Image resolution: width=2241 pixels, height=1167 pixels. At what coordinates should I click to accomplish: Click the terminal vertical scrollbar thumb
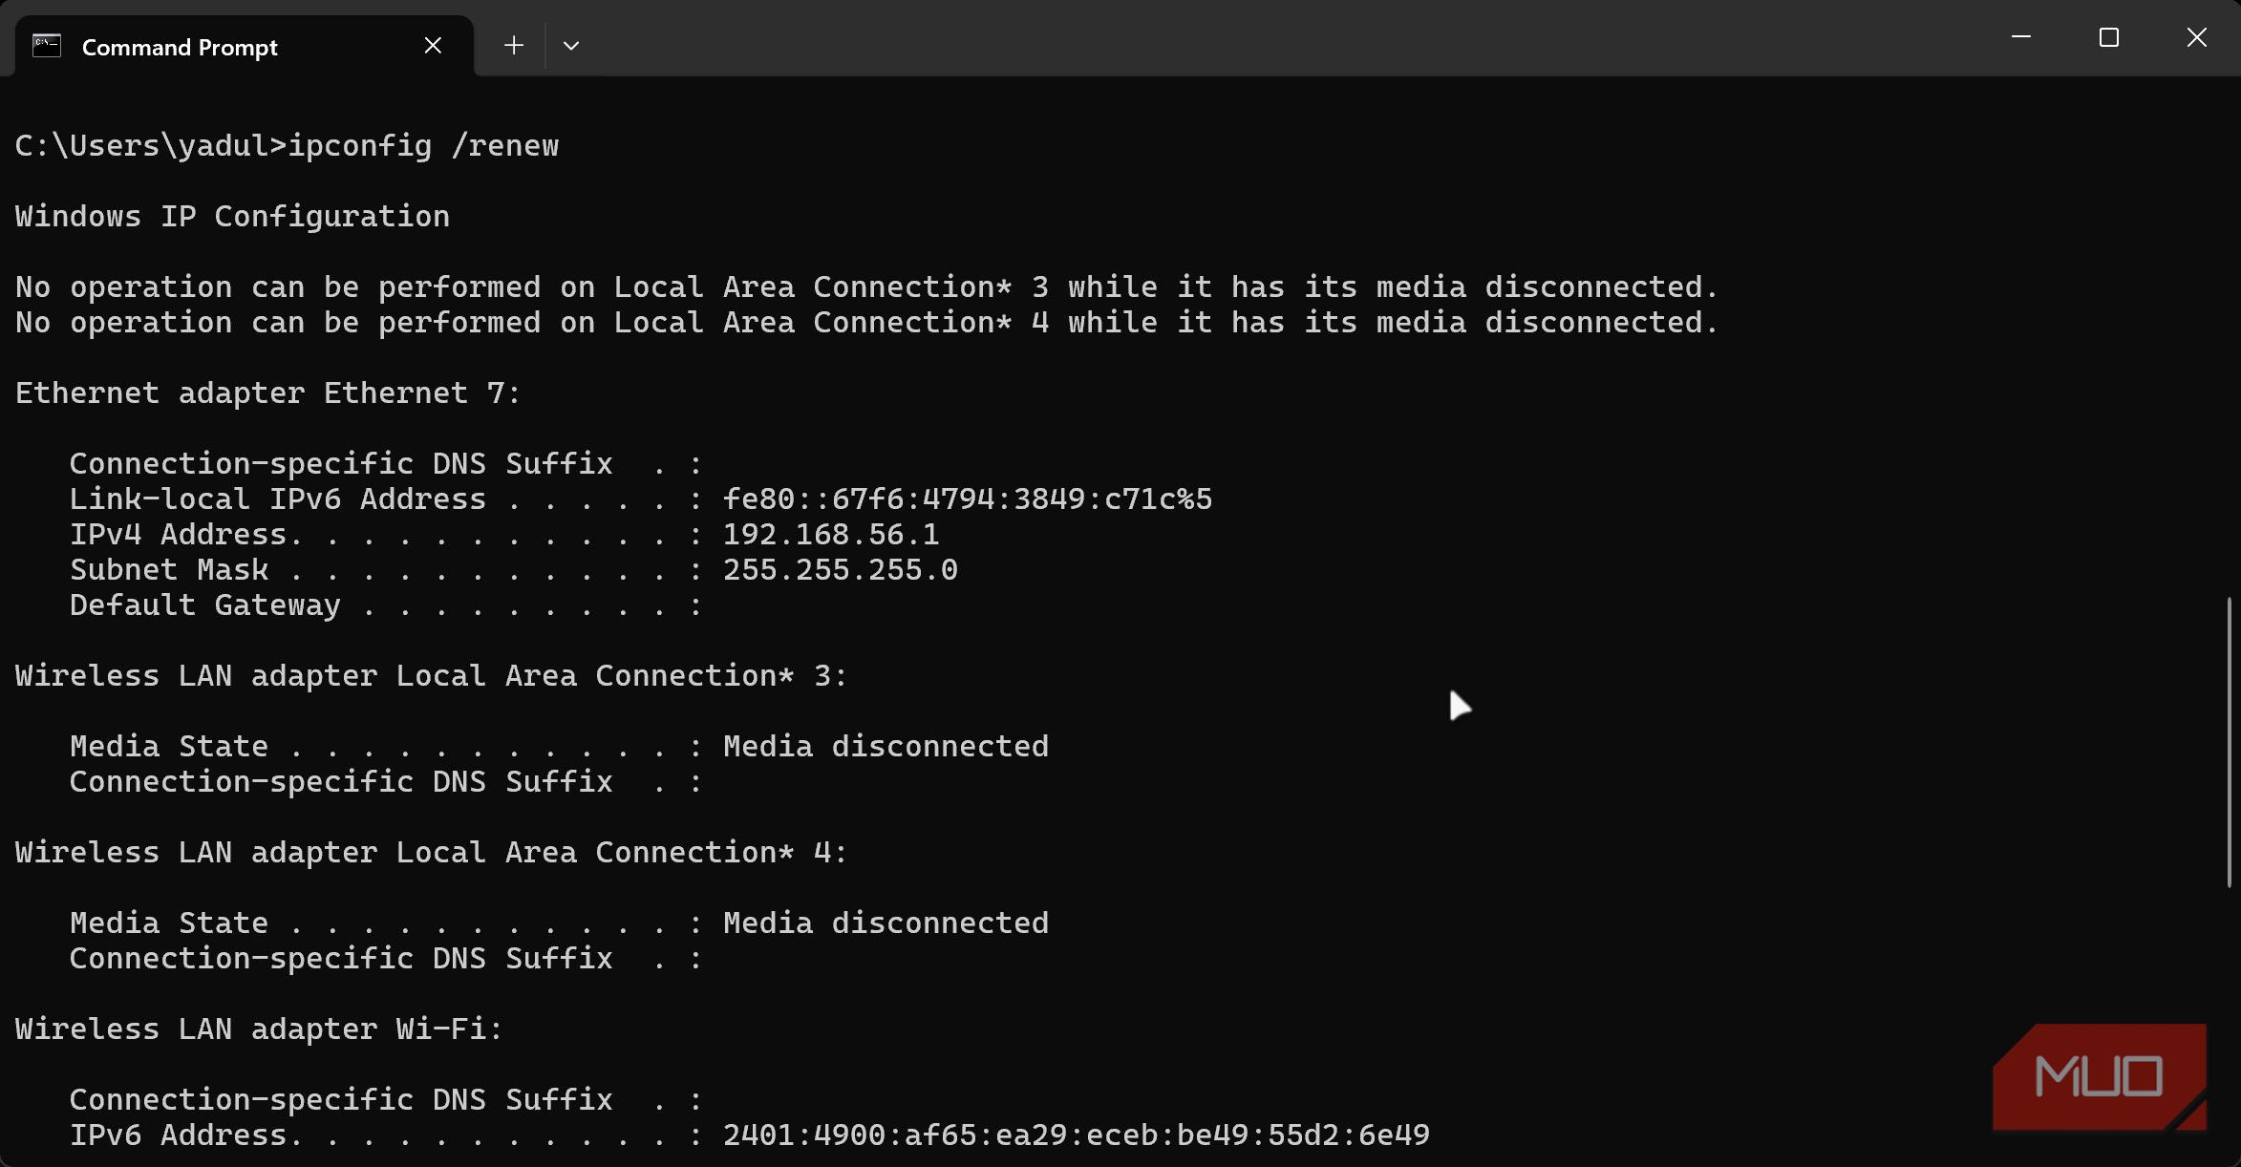(x=2230, y=743)
